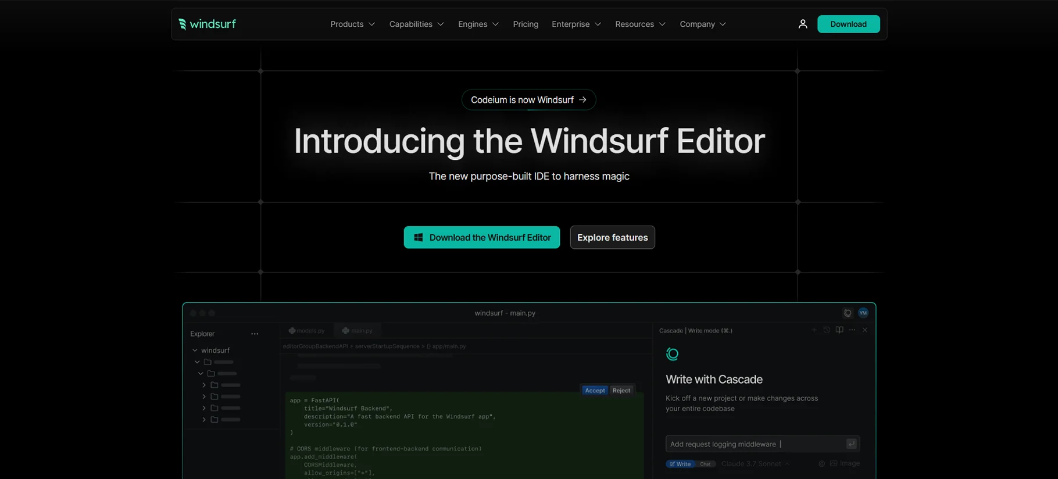Open Cascade conversation history icon
This screenshot has height=479, width=1058.
(x=827, y=330)
